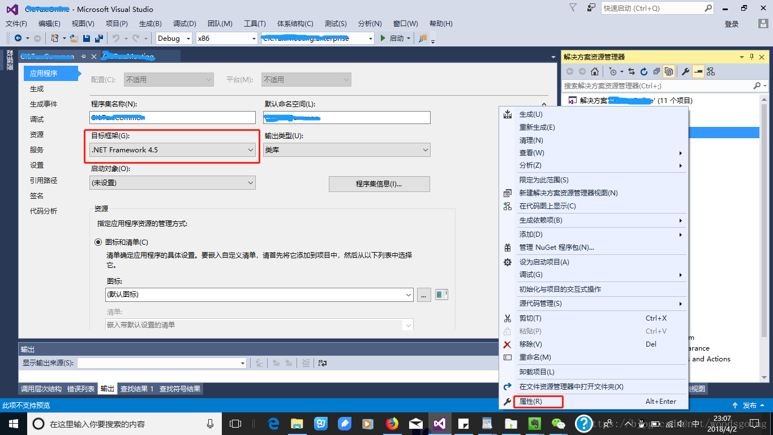Switch to the 引用路径 properties tab
Image resolution: width=773 pixels, height=435 pixels.
point(44,181)
